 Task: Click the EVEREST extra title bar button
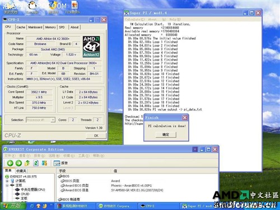(x=195, y=150)
